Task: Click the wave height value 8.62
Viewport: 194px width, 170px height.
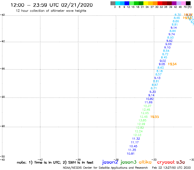Action: 161,67
